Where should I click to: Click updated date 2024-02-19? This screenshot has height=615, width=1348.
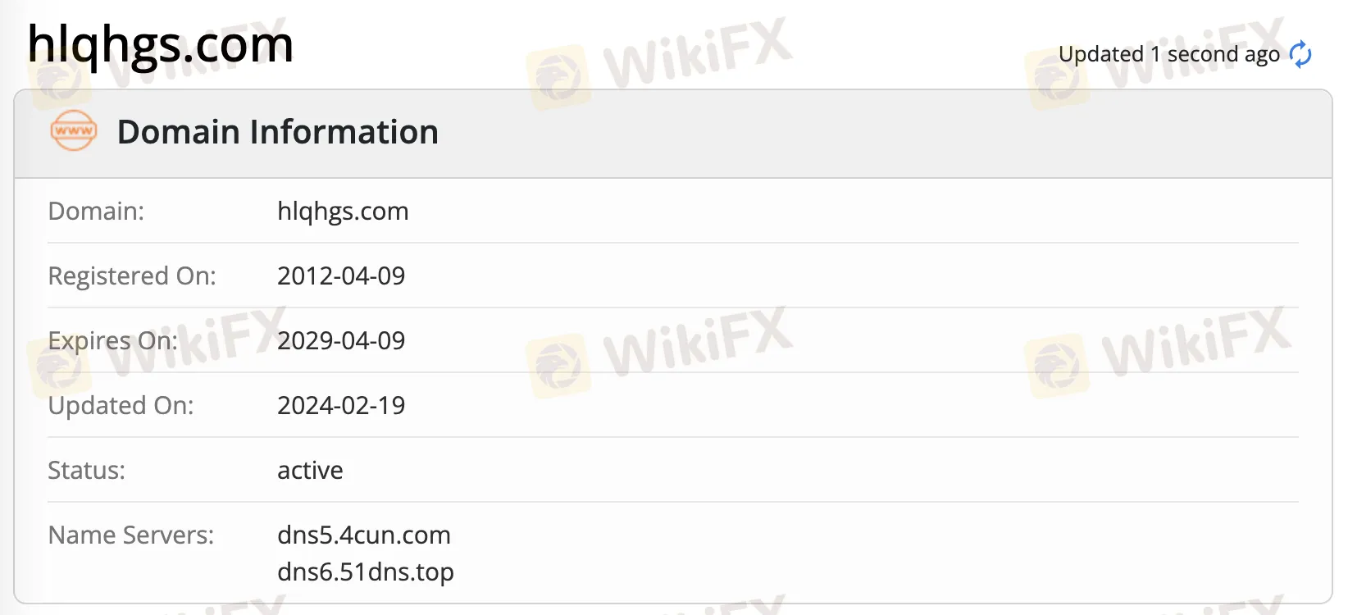341,406
